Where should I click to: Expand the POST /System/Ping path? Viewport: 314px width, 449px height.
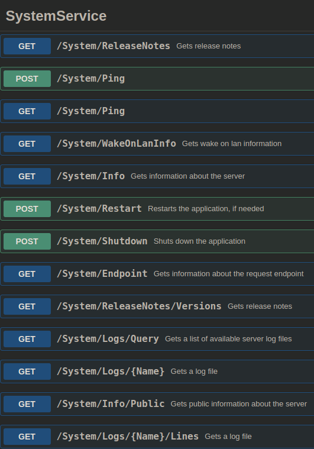point(90,79)
